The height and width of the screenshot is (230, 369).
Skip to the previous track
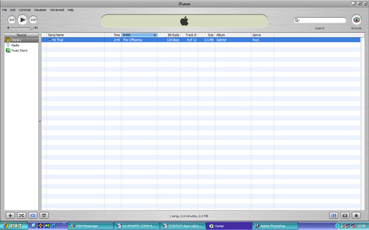[x=12, y=20]
